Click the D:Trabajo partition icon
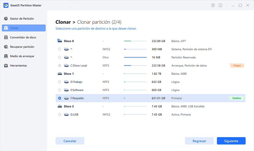This screenshot has height=151, width=254. (66, 82)
